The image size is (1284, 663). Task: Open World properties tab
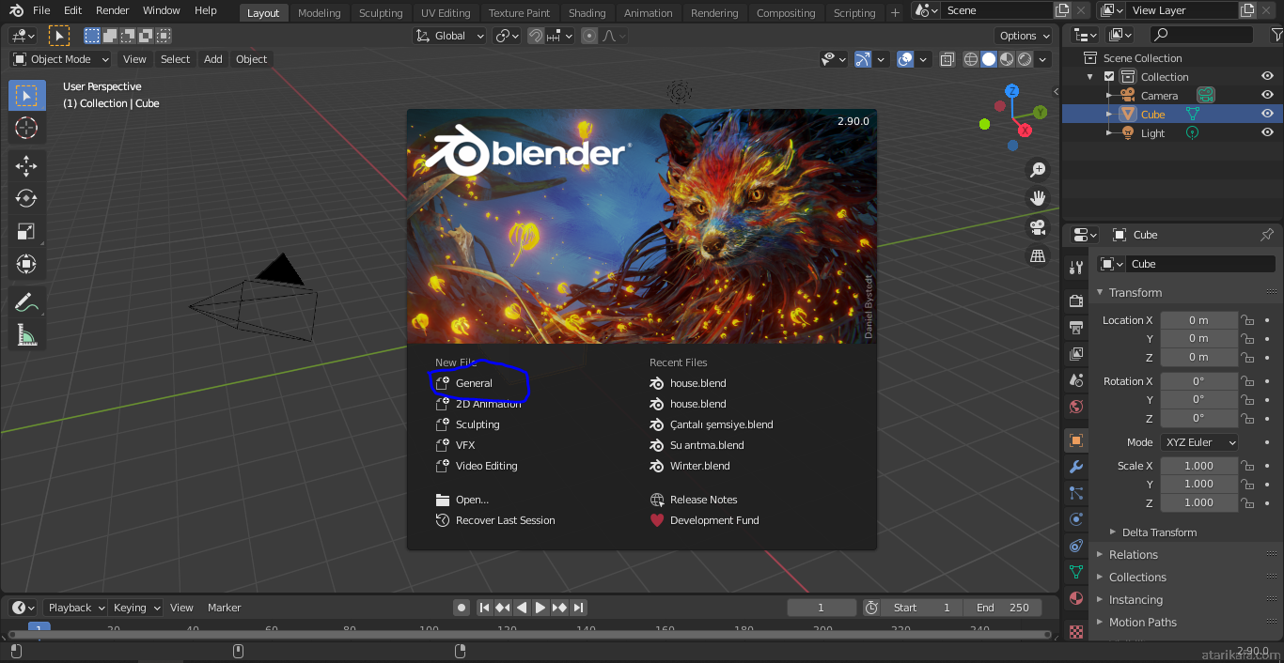(x=1076, y=407)
